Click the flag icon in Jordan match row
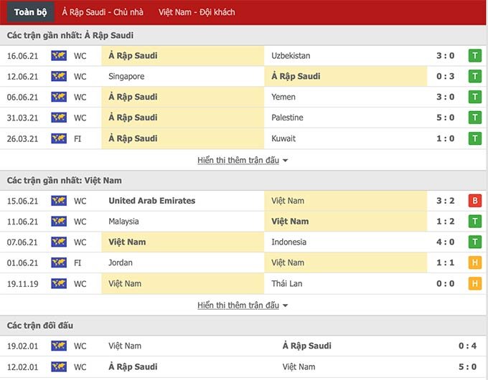The image size is (488, 380). coord(59,263)
